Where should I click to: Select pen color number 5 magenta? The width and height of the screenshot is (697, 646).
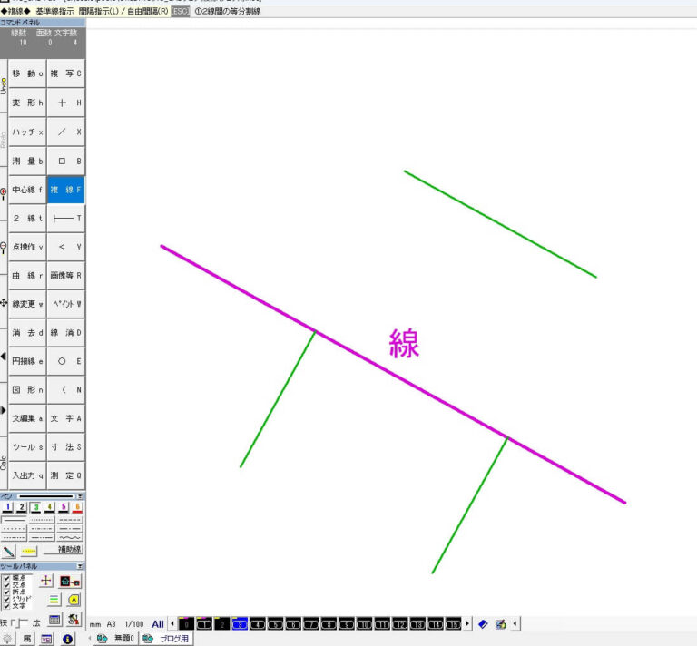click(64, 507)
